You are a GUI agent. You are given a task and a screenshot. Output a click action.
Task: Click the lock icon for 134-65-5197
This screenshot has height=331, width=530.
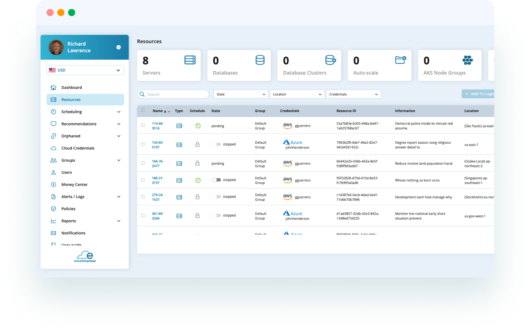(x=197, y=144)
